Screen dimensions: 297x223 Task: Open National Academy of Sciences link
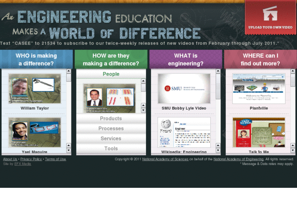(x=165, y=159)
